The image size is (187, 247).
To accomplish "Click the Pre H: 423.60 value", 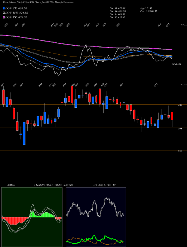I will (x=117, y=11).
